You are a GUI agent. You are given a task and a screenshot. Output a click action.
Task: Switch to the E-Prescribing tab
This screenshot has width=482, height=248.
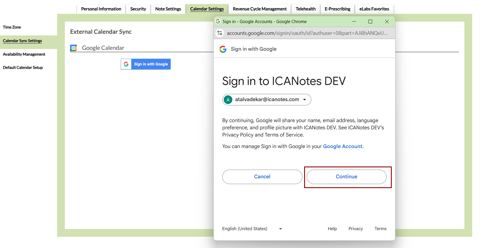338,9
